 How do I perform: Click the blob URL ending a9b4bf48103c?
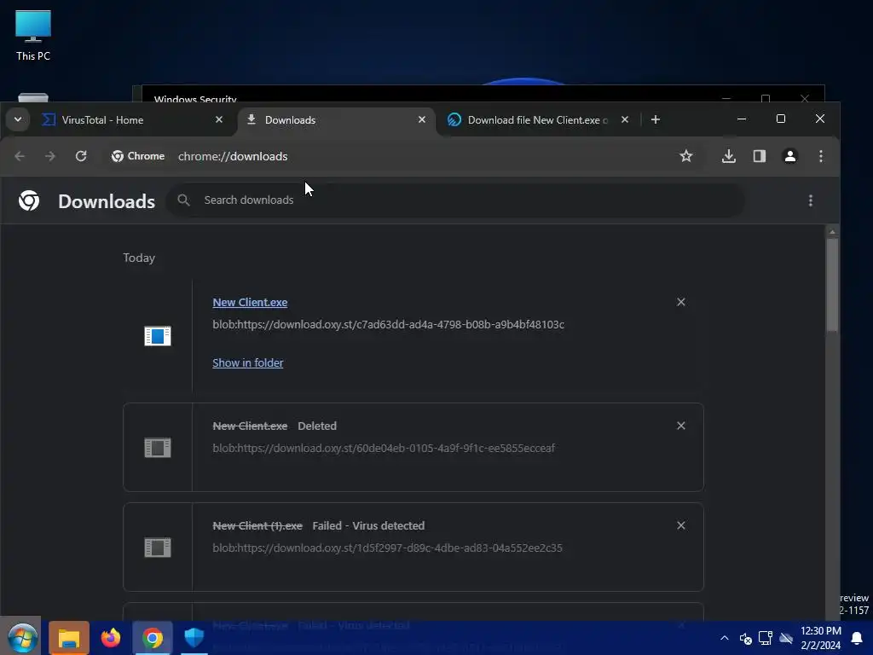pos(388,325)
